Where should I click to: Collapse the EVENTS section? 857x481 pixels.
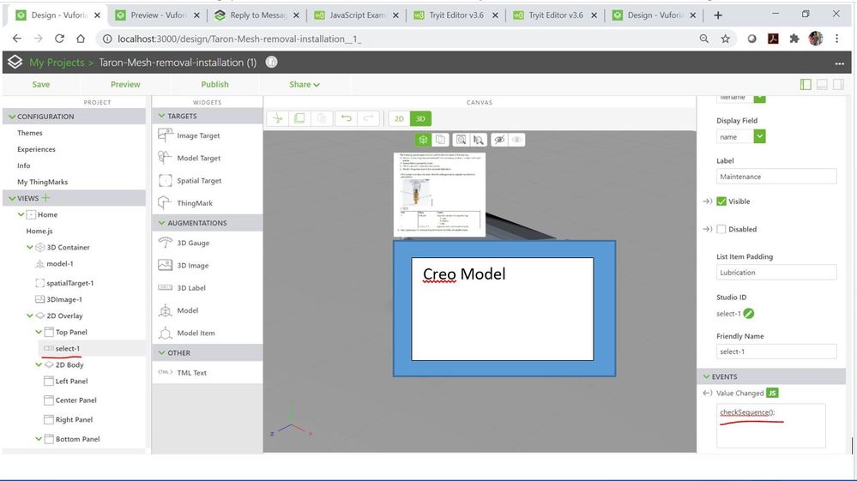(706, 376)
